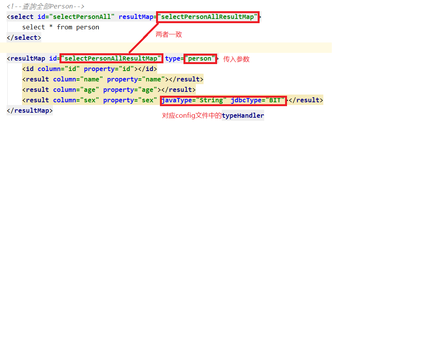Click the closing </resultMap> tag
The image size is (445, 347).
29,110
